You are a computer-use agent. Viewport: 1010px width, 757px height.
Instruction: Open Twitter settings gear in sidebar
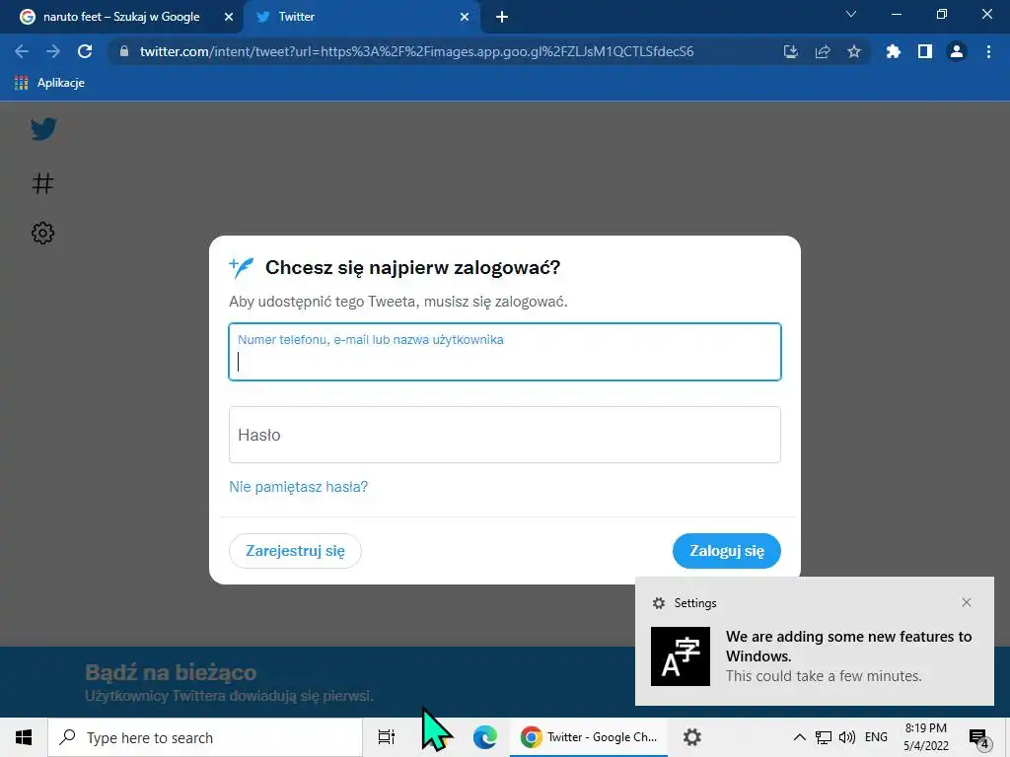tap(43, 233)
